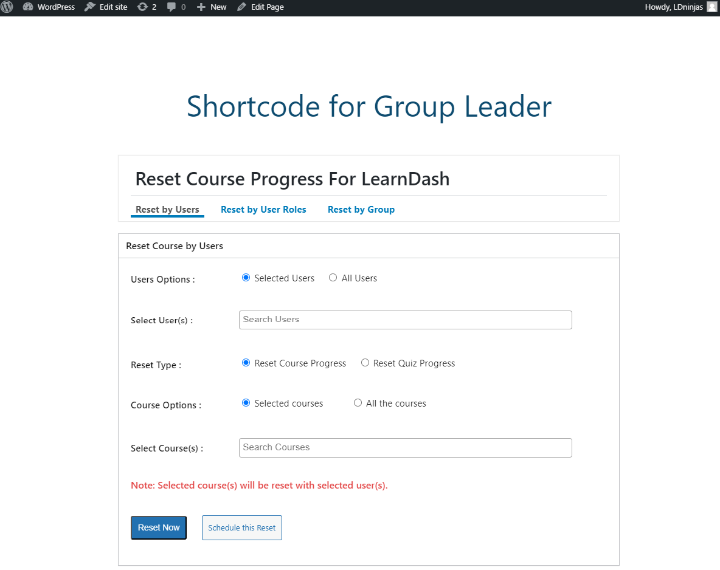
Task: Select the All Users radio option
Action: 333,278
